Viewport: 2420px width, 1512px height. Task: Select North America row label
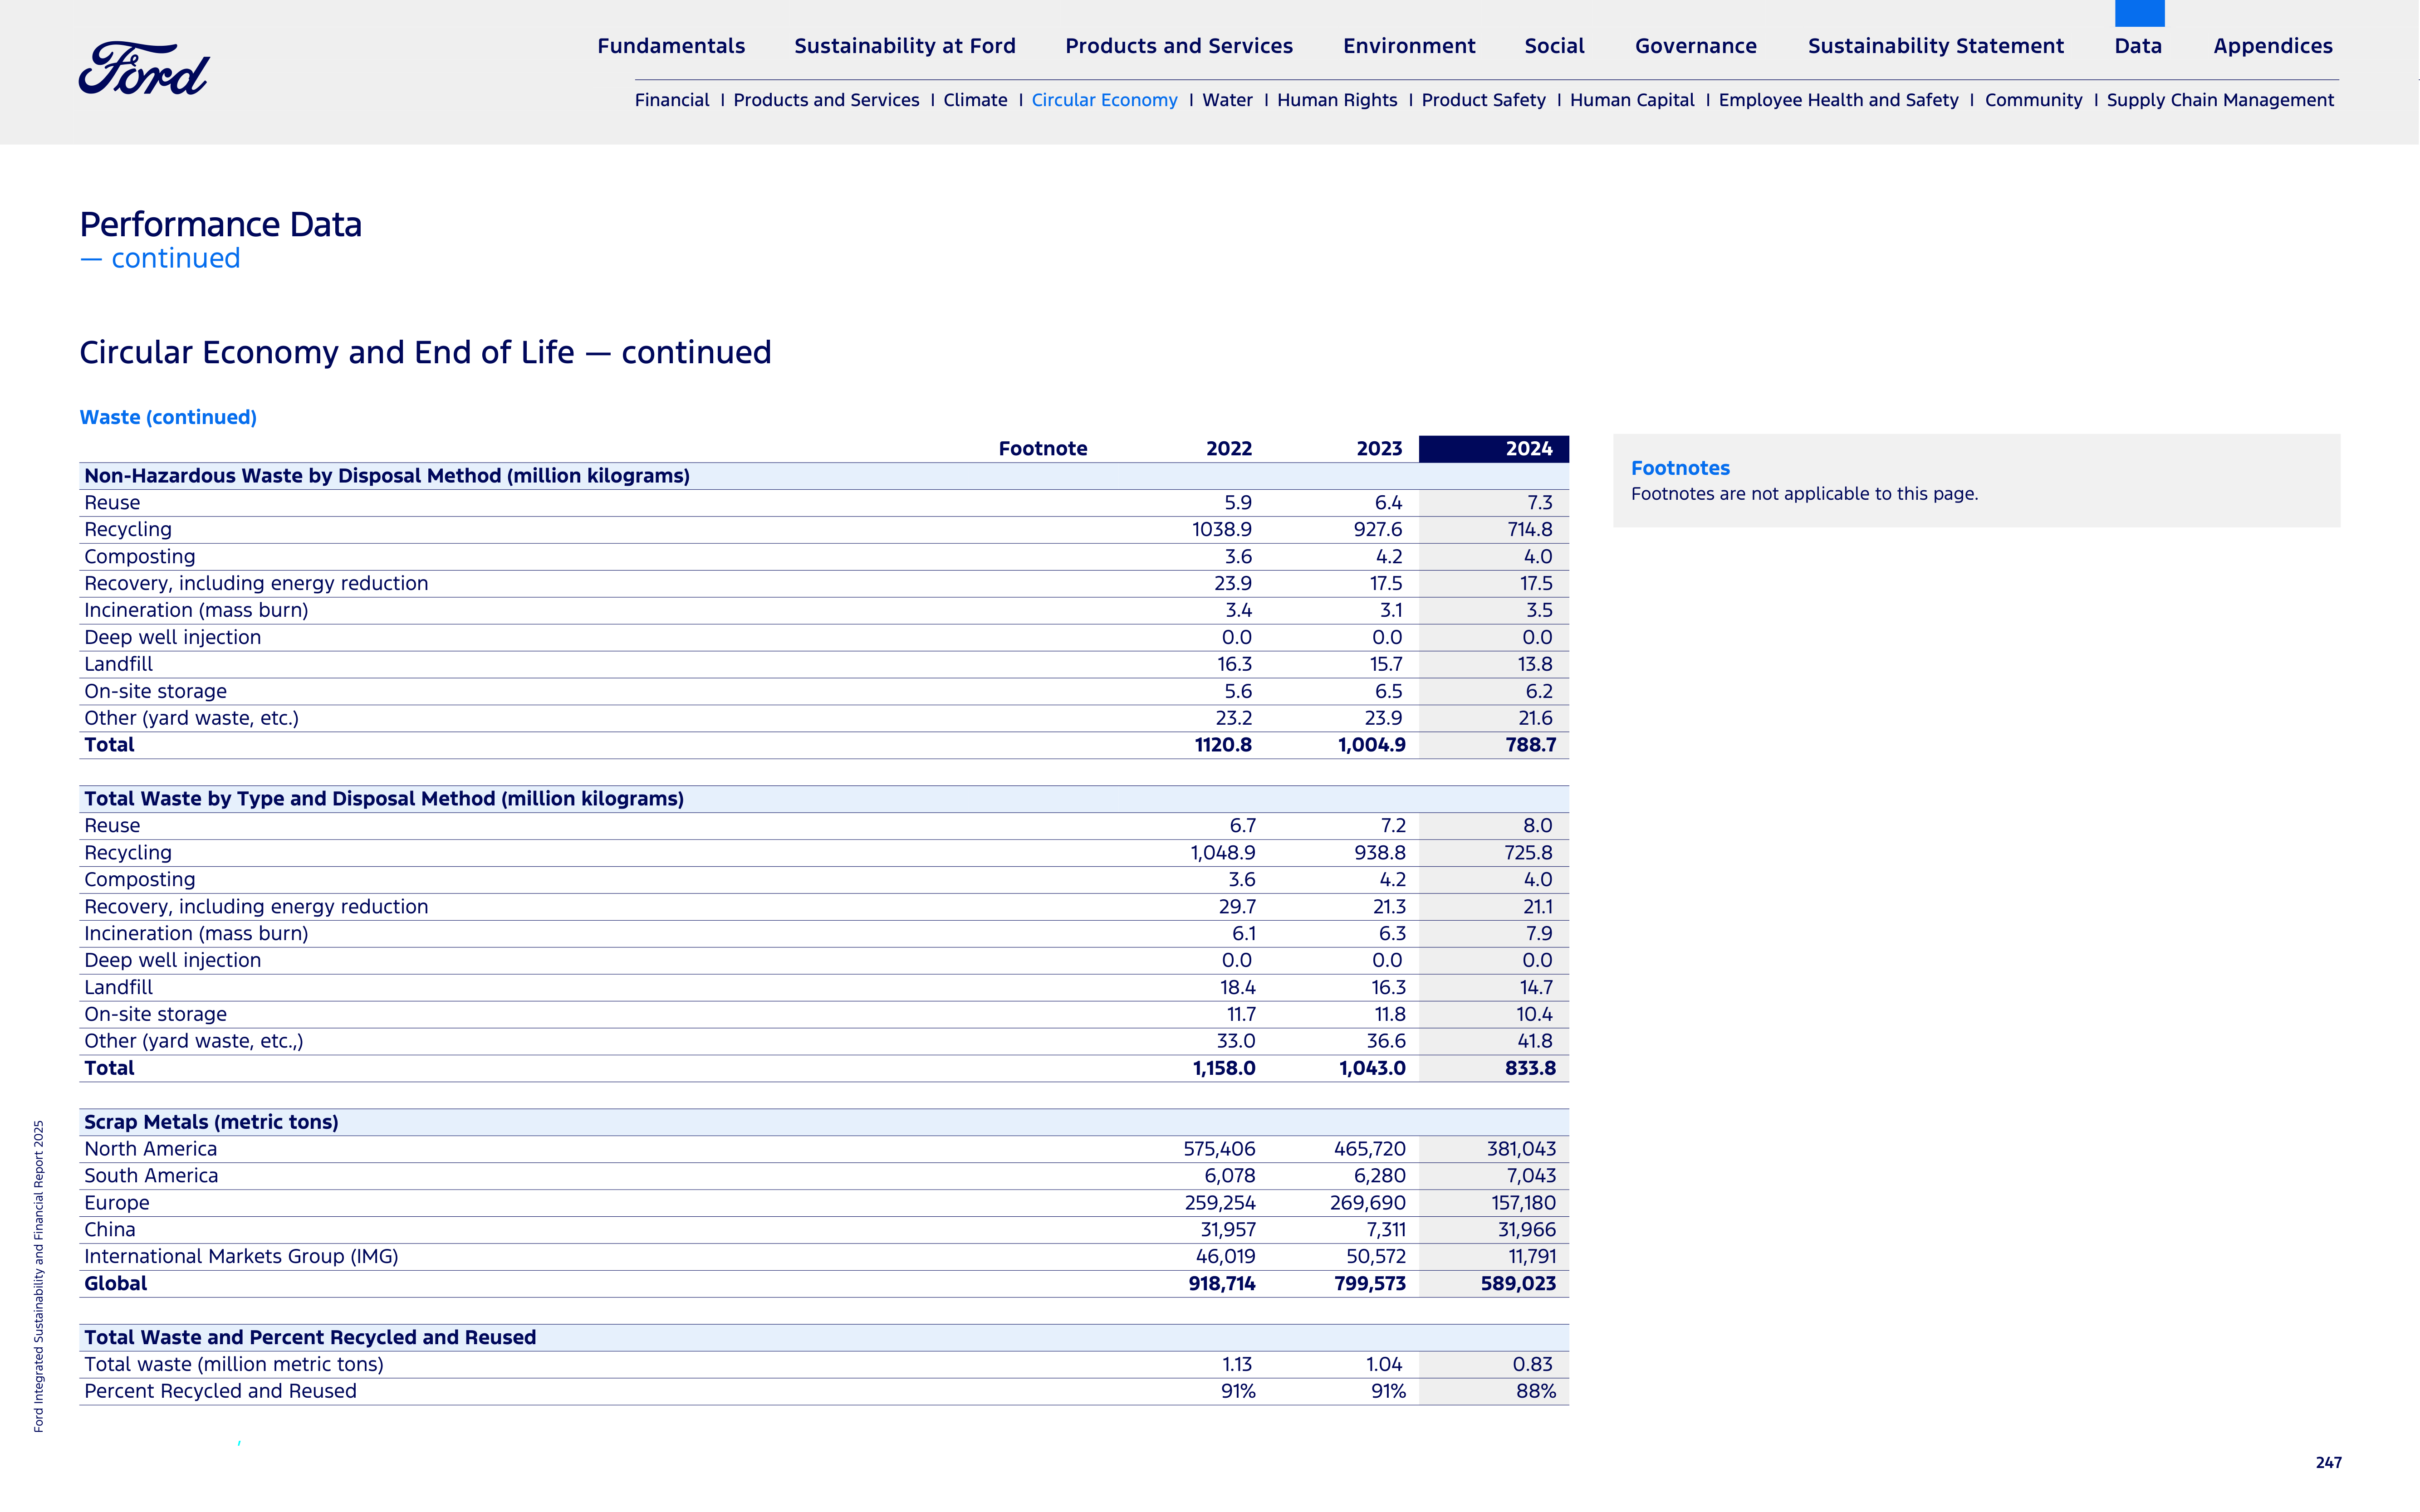pyautogui.click(x=150, y=1149)
